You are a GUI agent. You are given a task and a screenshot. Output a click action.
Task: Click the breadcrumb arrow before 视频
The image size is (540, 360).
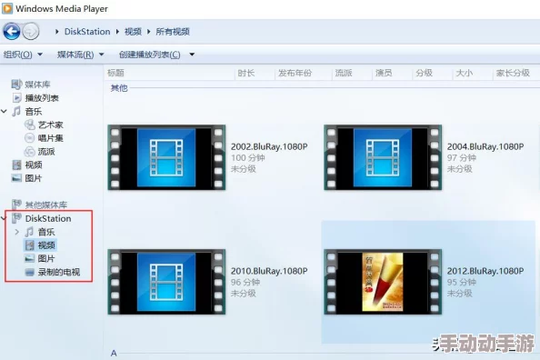tap(117, 32)
